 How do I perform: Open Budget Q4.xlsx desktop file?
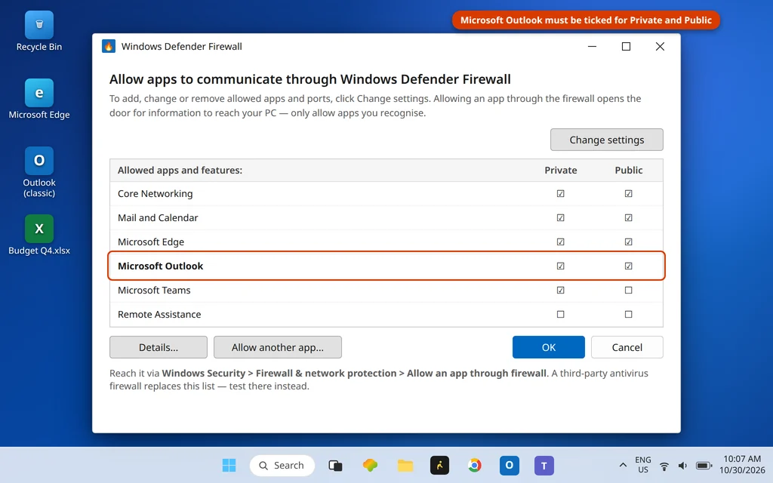tap(39, 235)
